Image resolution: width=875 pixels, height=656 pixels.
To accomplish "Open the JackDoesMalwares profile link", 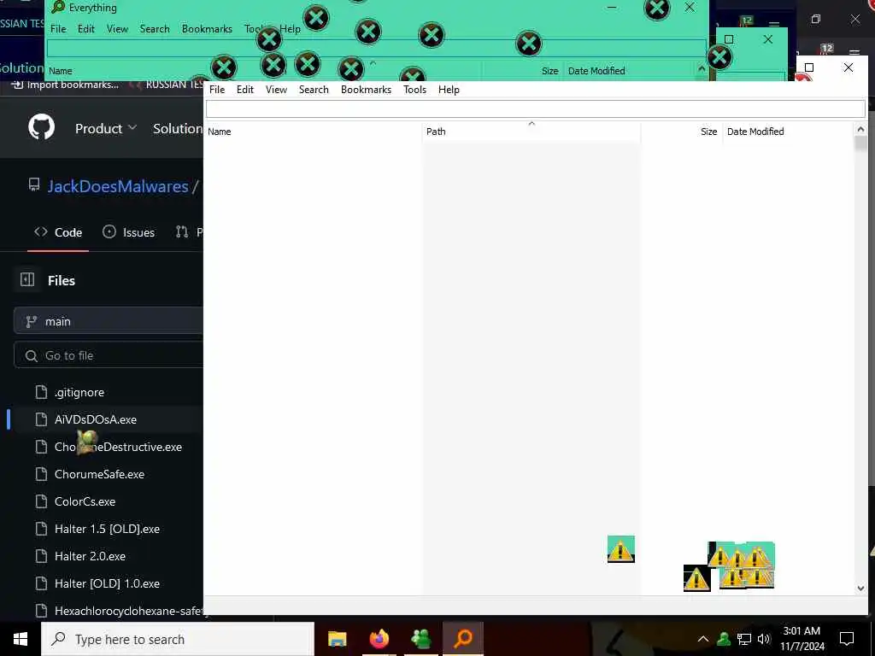I will (118, 186).
